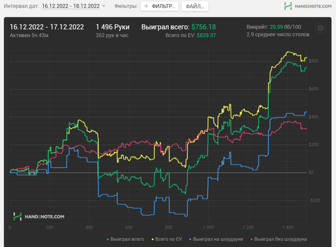Click the $0 y-axis label

point(312,173)
